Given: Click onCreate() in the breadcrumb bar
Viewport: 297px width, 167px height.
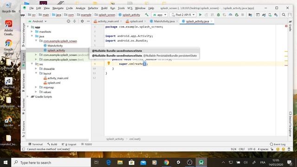Looking at the screenshot, I should click(x=135, y=139).
